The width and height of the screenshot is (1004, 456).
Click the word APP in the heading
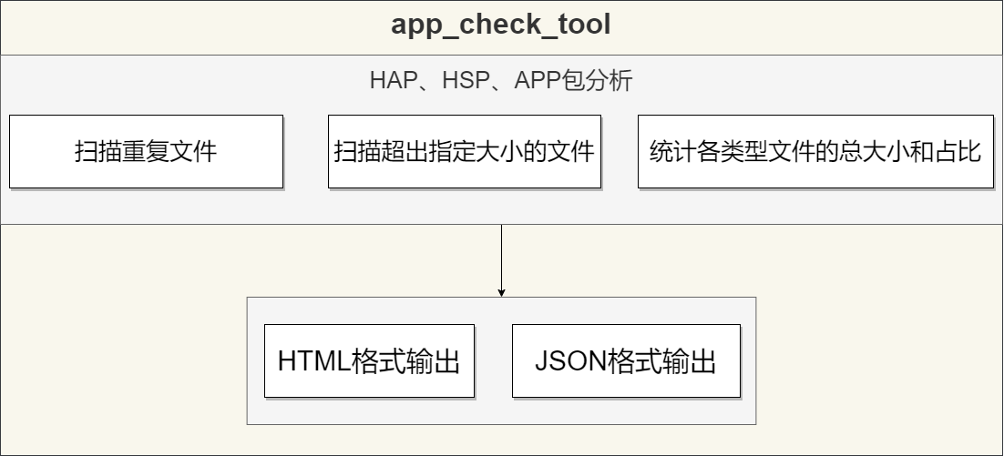click(x=539, y=81)
